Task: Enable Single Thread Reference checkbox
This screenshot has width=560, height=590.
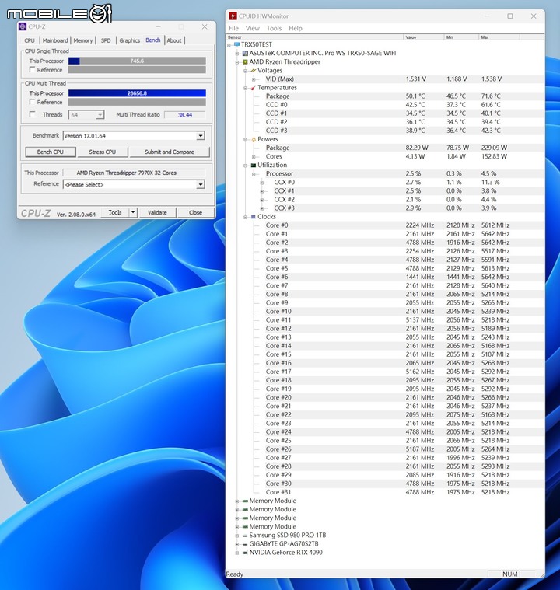Action: tap(32, 70)
